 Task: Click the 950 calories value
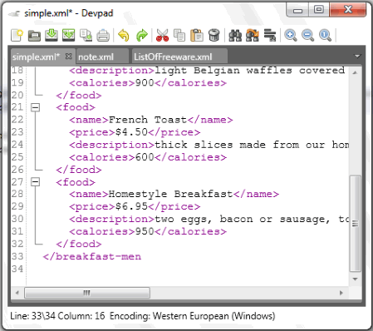[145, 231]
